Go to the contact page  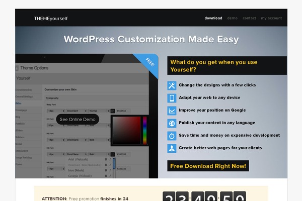[249, 18]
